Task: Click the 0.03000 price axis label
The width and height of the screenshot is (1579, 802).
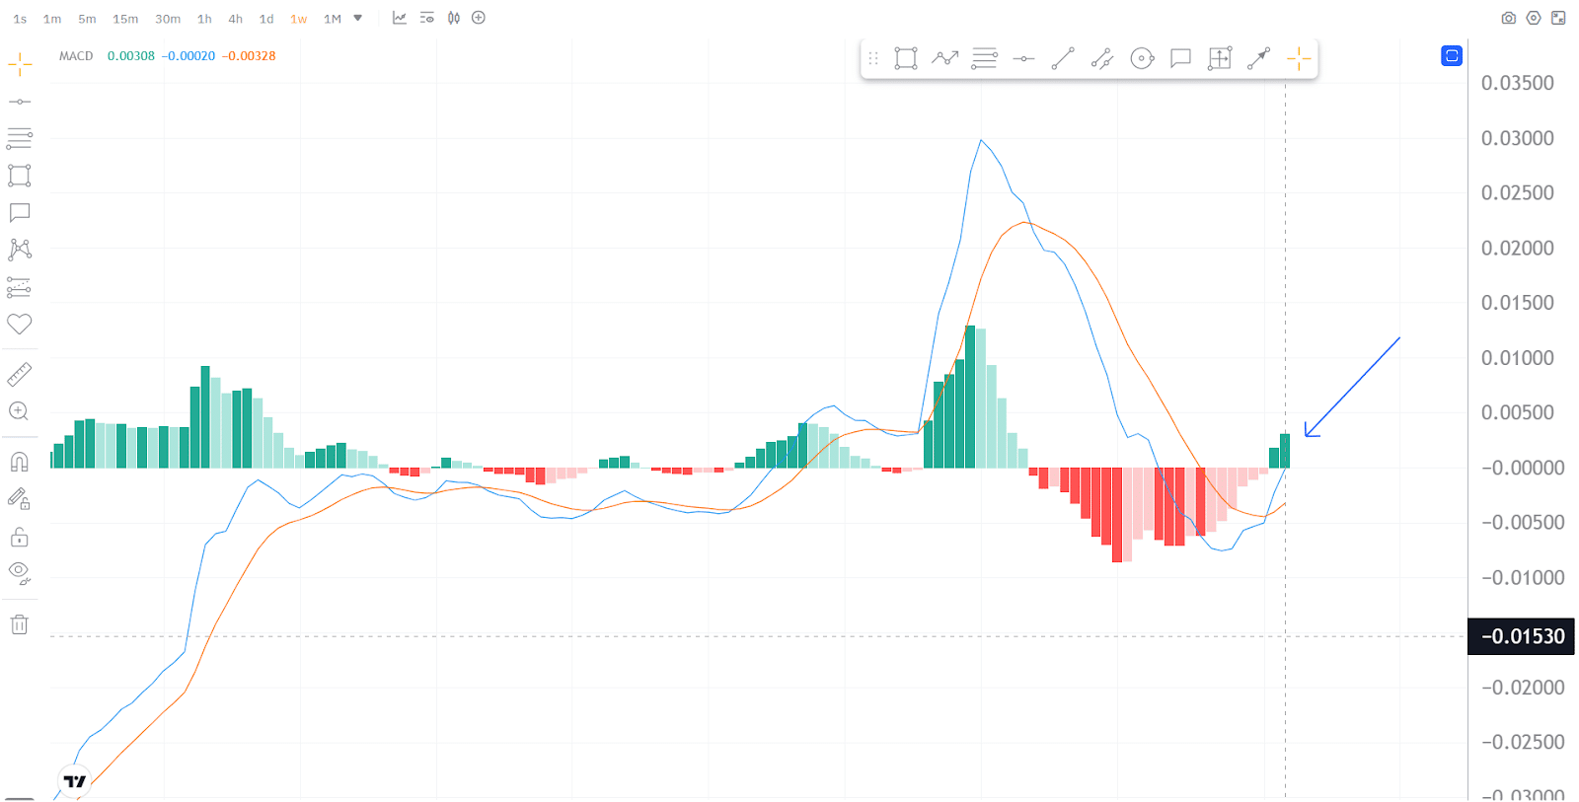Action: (x=1518, y=138)
